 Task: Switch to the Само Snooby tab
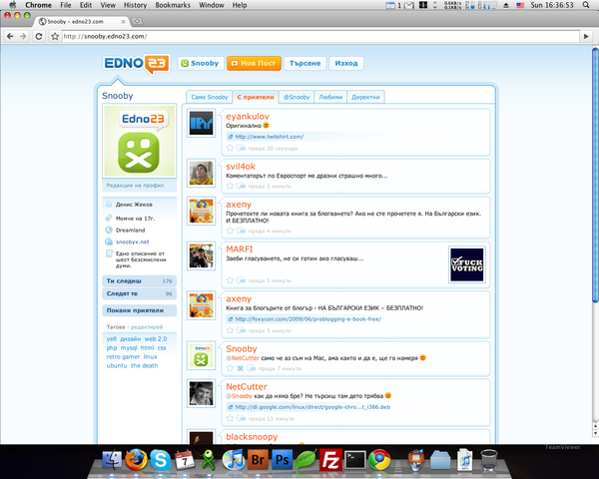[209, 97]
